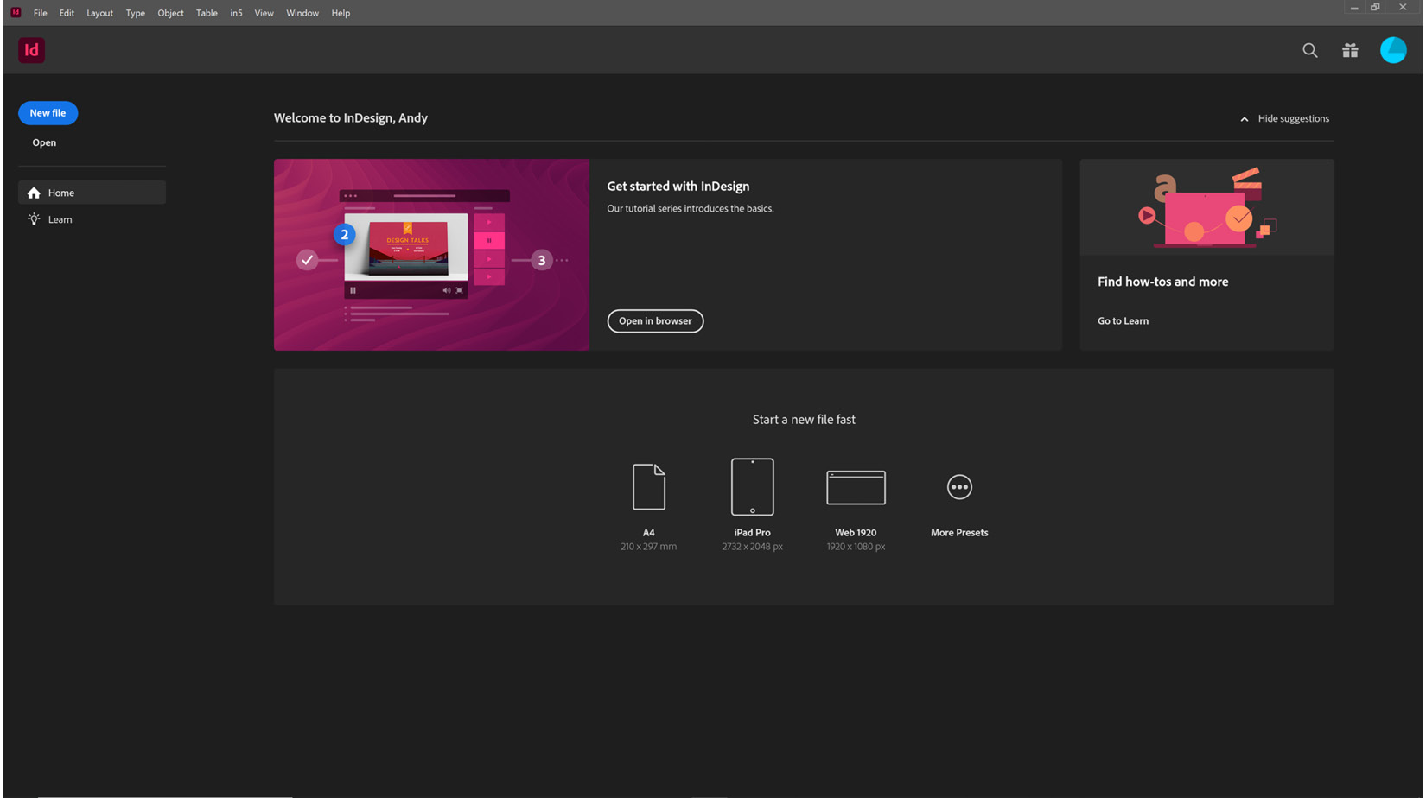1426x798 pixels.
Task: Open the Help menu
Action: click(x=341, y=13)
